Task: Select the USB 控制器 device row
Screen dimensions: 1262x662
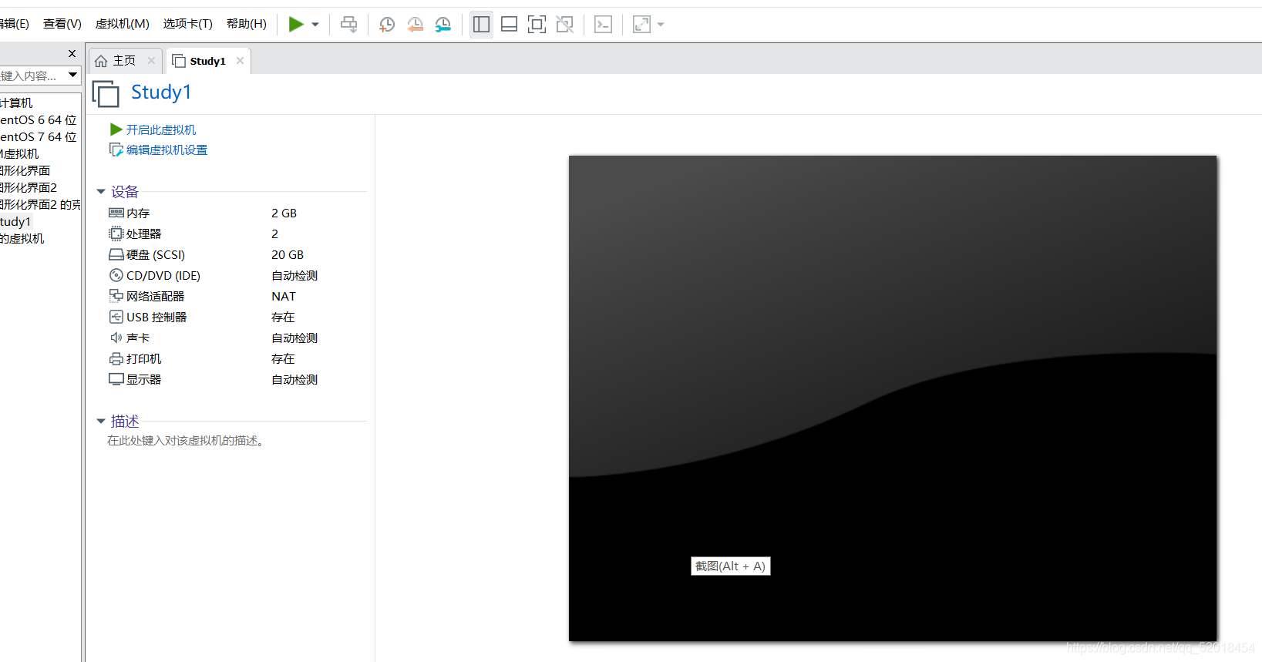Action: click(236, 317)
